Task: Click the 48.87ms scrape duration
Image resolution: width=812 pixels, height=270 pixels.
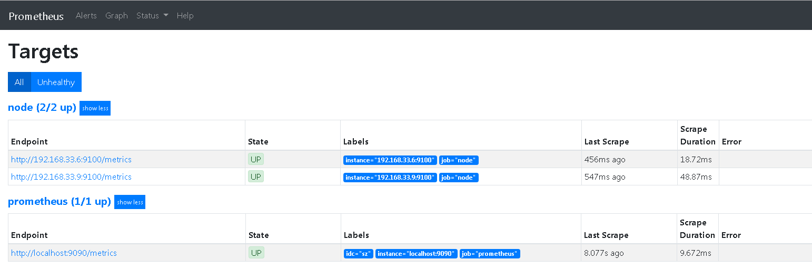Action: (x=696, y=177)
